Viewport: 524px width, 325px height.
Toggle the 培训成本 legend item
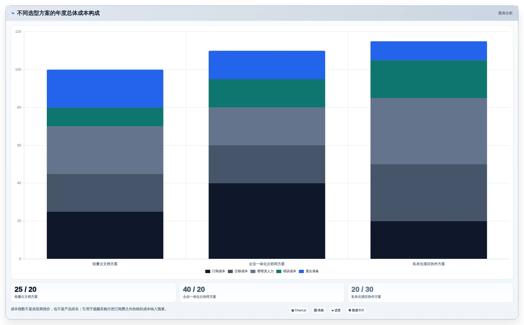tap(286, 271)
